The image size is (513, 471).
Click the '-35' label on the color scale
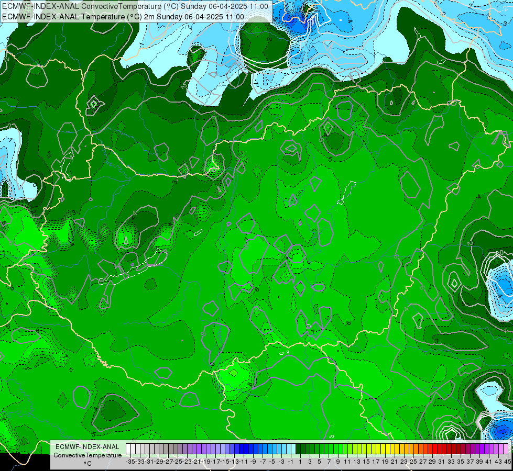tap(130, 462)
